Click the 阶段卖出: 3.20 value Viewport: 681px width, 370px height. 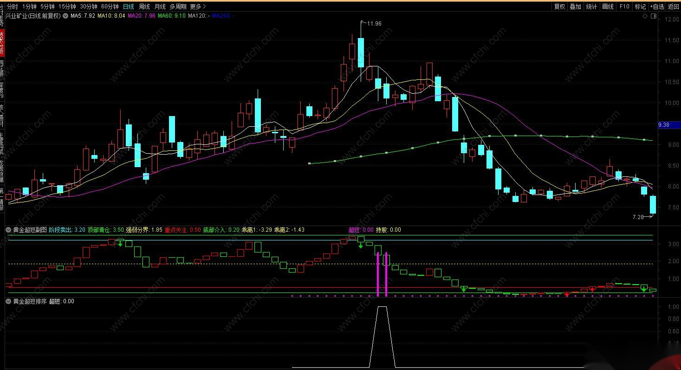click(67, 230)
